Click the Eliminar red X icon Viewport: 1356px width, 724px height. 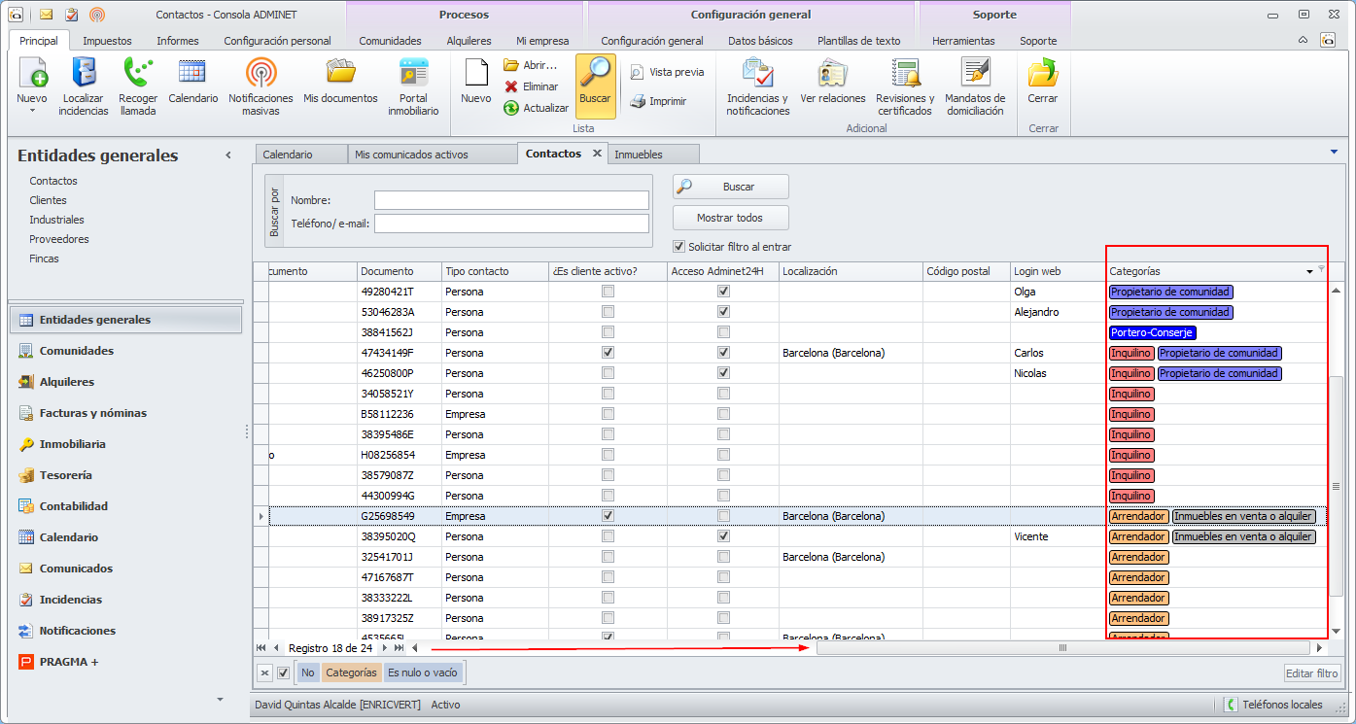(x=511, y=86)
